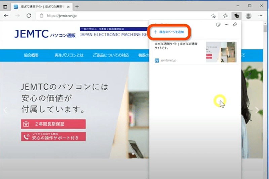Open the Favorites list icon
Viewport: 269px width, 179px height.
pyautogui.click(x=225, y=16)
